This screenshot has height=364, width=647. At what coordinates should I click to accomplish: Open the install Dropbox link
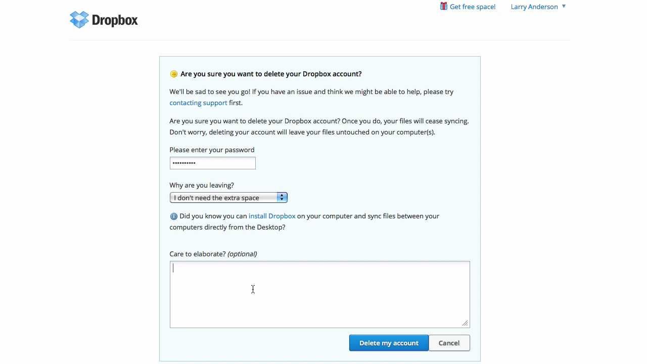pos(272,216)
